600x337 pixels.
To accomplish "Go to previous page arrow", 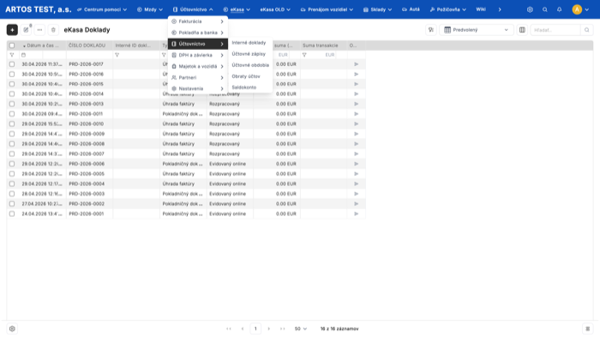I will [243, 328].
